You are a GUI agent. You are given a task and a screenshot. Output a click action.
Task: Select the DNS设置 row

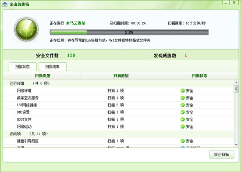pyautogui.click(x=118, y=112)
